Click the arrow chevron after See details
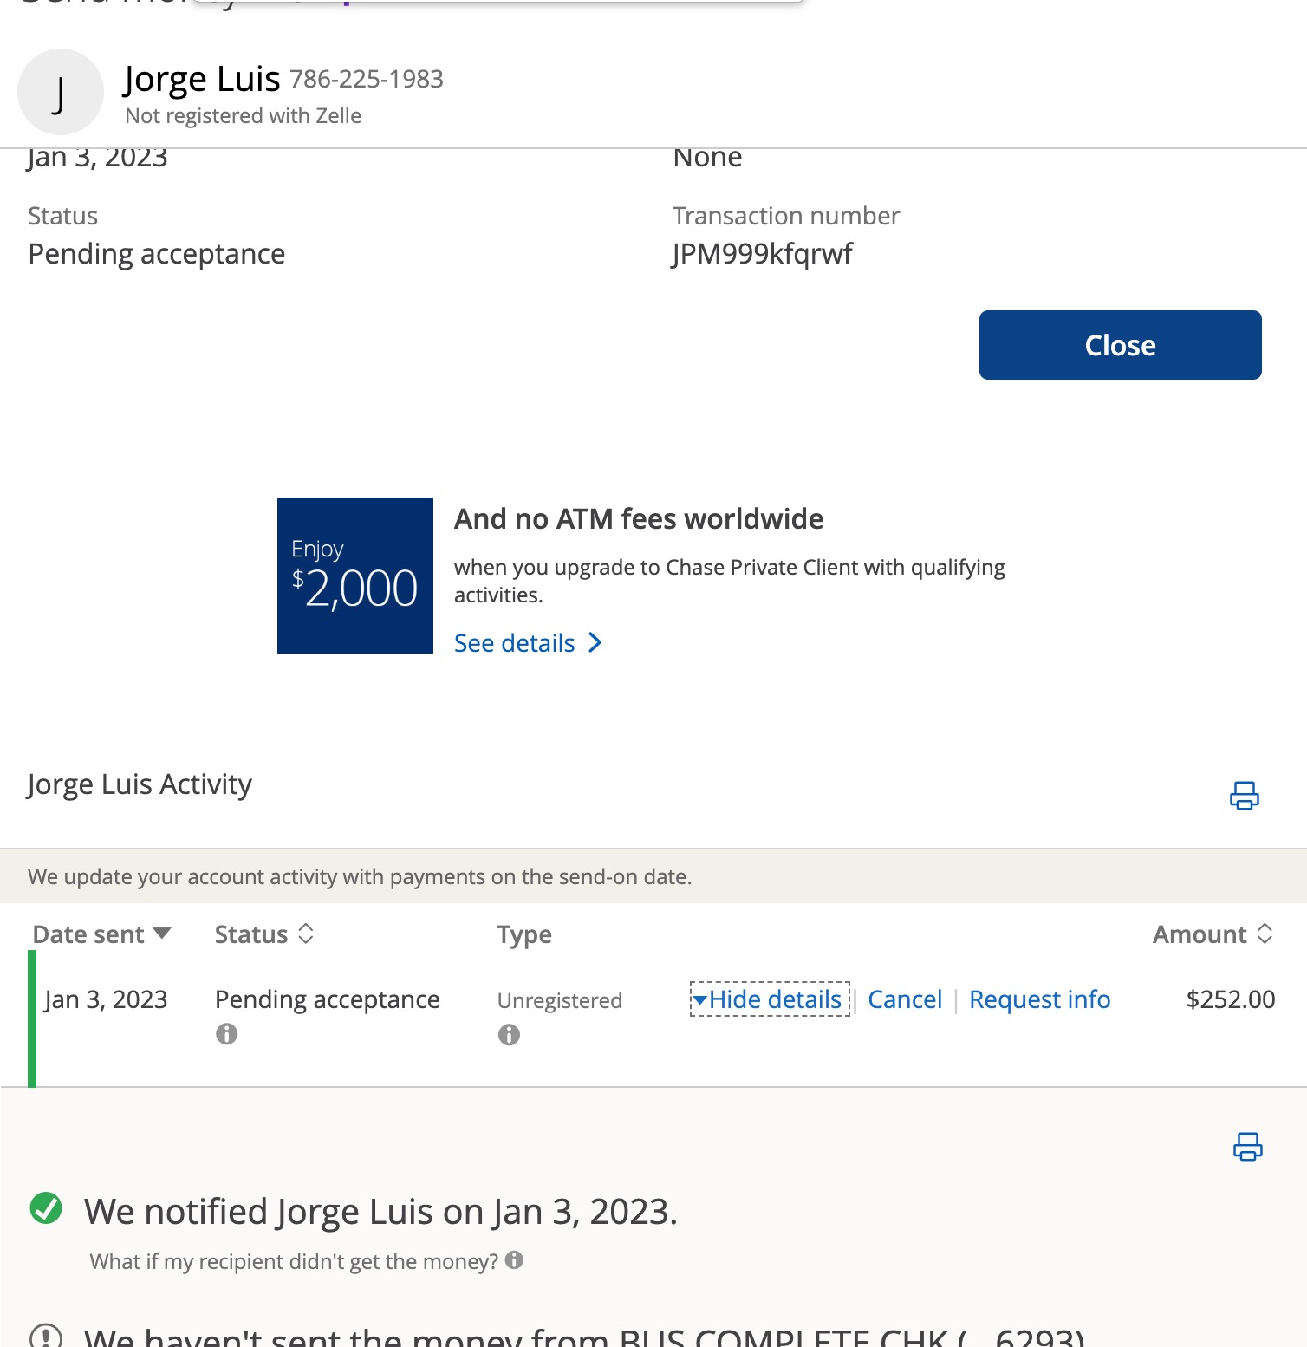 tap(595, 642)
